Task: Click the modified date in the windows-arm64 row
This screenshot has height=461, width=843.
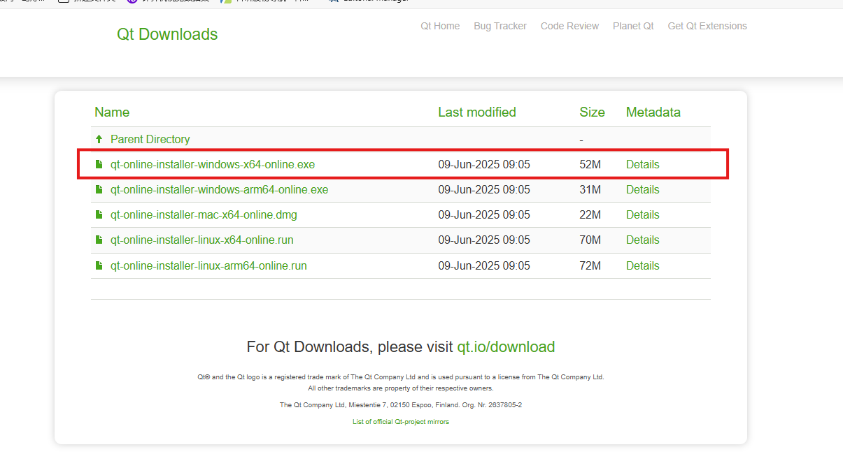Action: point(484,190)
